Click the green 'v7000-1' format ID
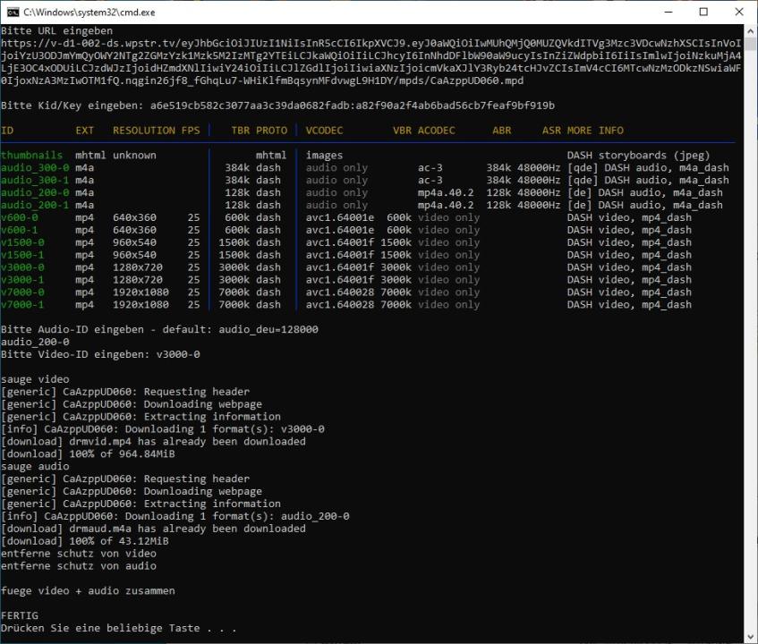The image size is (758, 644). (22, 304)
